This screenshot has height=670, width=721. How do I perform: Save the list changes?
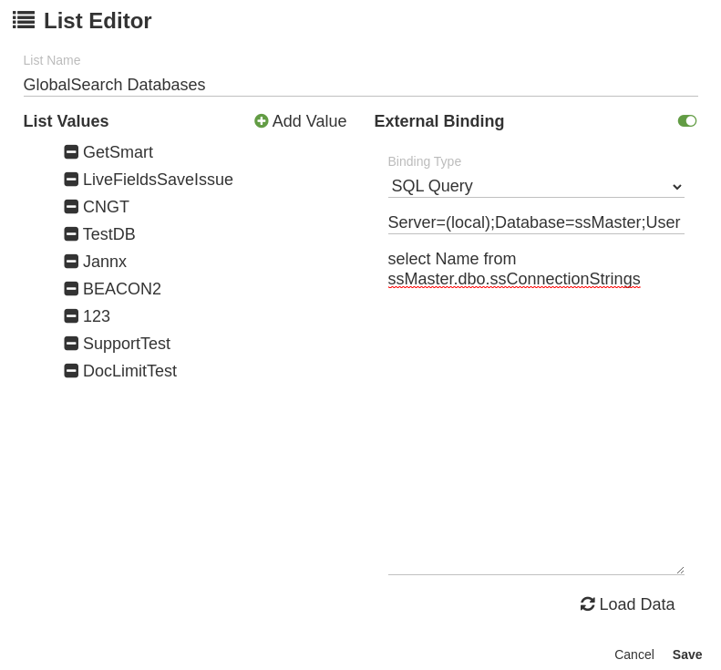687,655
